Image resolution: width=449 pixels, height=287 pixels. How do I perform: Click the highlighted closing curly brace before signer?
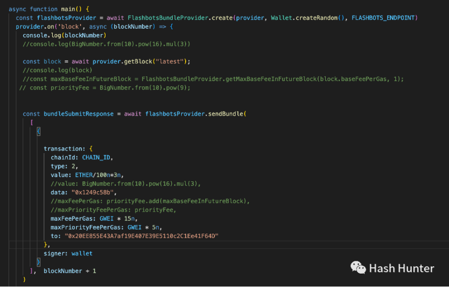click(38, 262)
